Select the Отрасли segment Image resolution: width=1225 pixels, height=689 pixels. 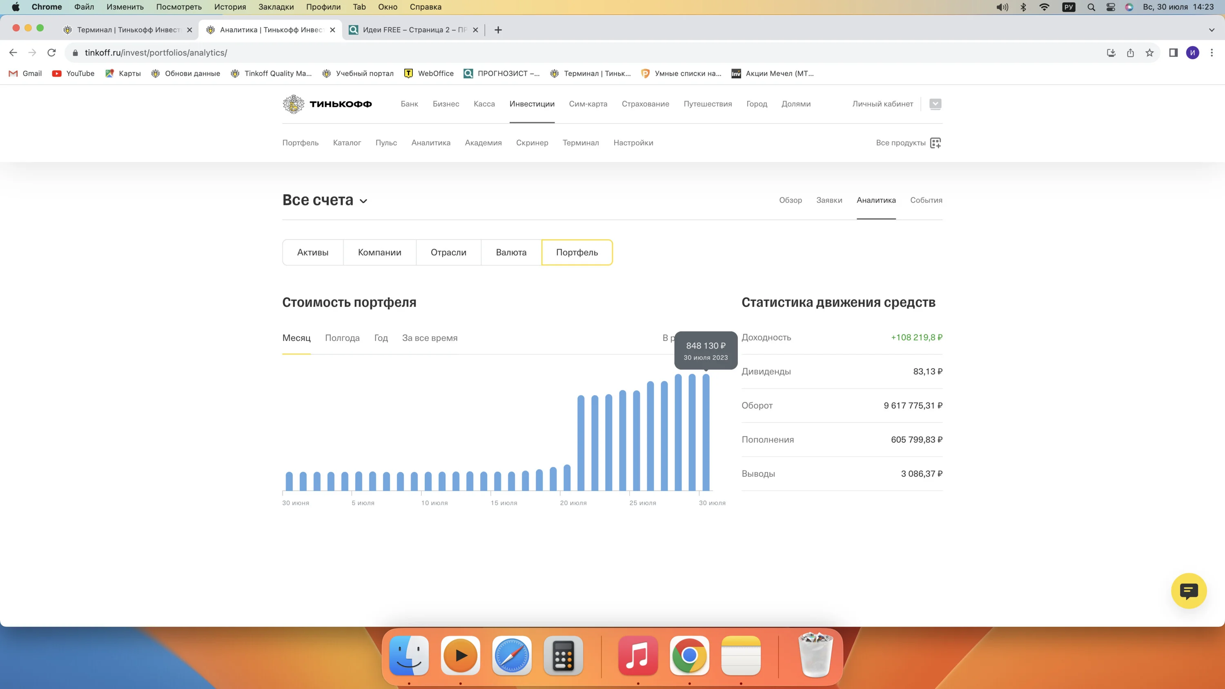[x=448, y=253]
